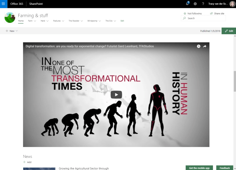Select the Home navigation tab

click(21, 21)
